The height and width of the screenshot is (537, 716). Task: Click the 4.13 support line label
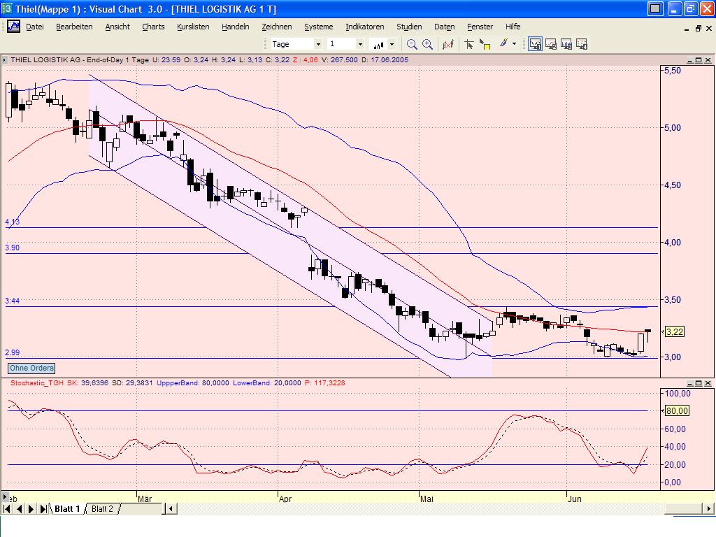13,222
